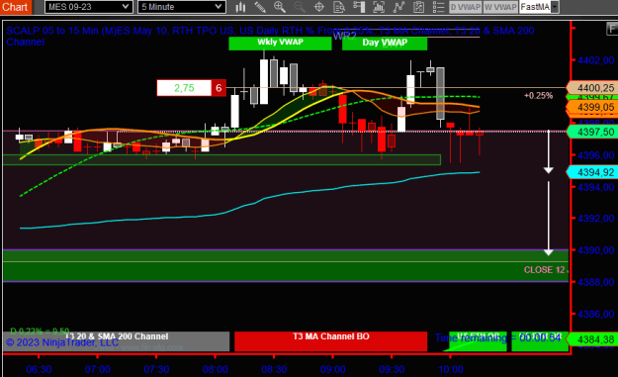
Task: Open the data box icon
Action: [339, 7]
